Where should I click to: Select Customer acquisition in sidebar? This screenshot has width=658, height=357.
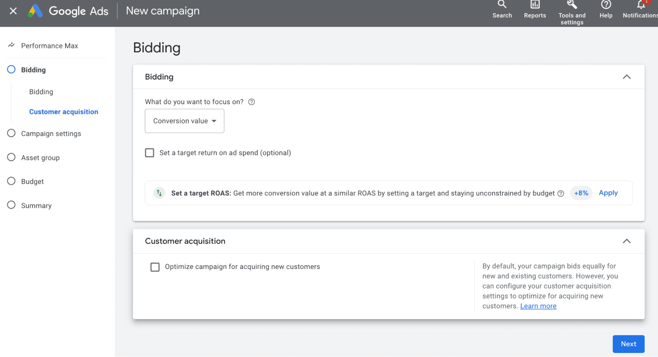click(x=64, y=112)
